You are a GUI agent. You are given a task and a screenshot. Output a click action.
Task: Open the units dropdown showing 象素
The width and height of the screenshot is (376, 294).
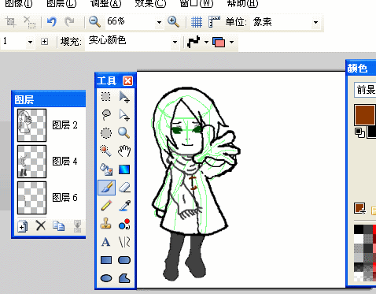(316, 22)
